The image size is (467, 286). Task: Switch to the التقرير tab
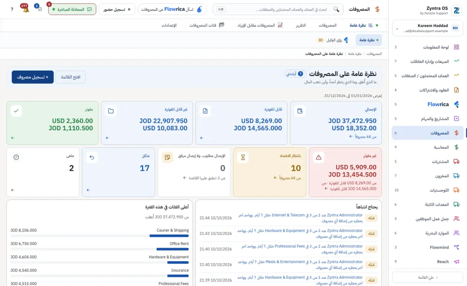[301, 25]
